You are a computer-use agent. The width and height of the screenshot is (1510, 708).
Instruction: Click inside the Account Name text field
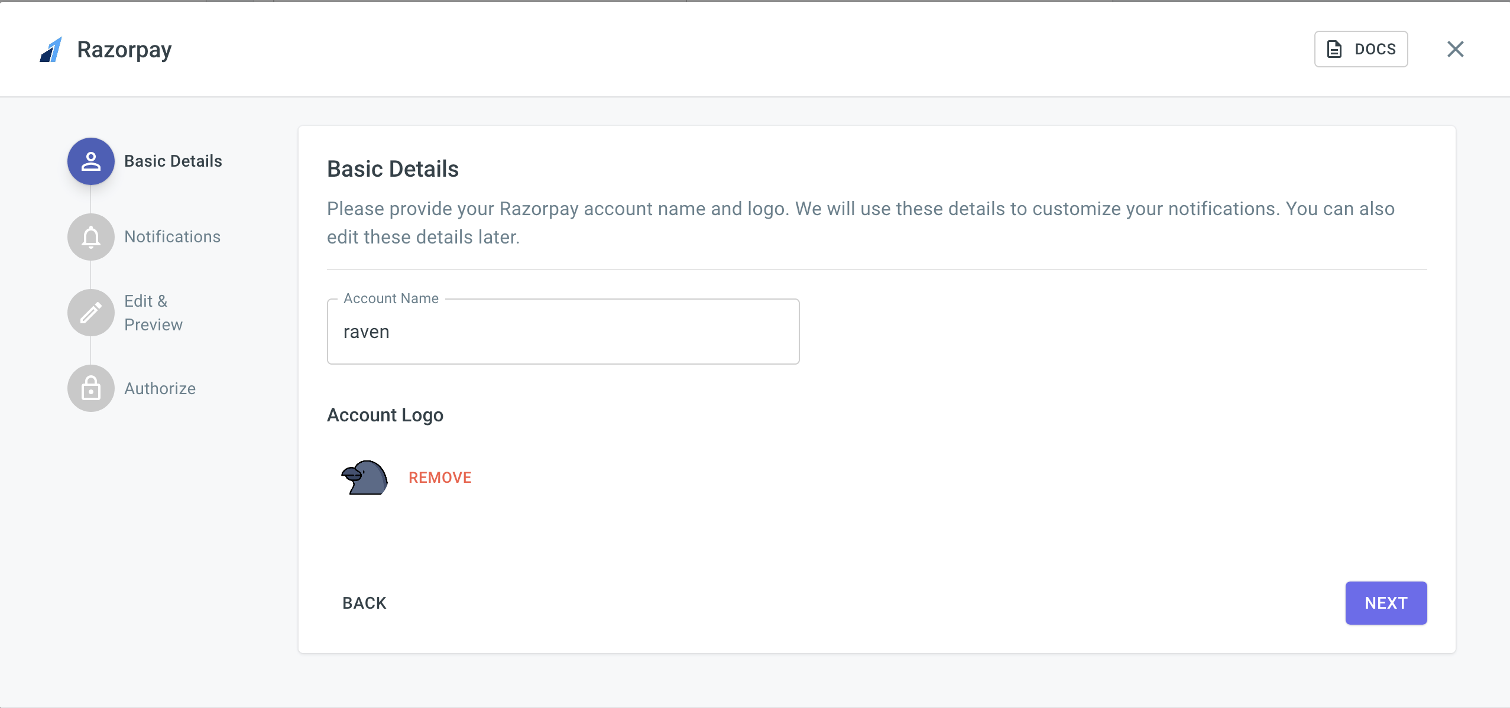(x=562, y=332)
